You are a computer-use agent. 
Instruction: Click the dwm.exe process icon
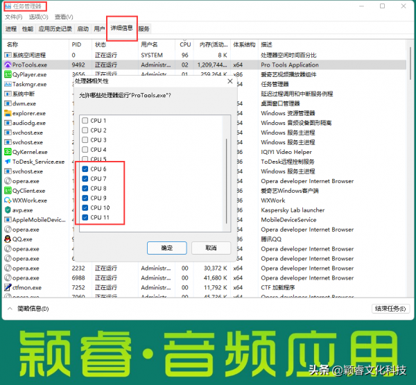click(x=8, y=103)
